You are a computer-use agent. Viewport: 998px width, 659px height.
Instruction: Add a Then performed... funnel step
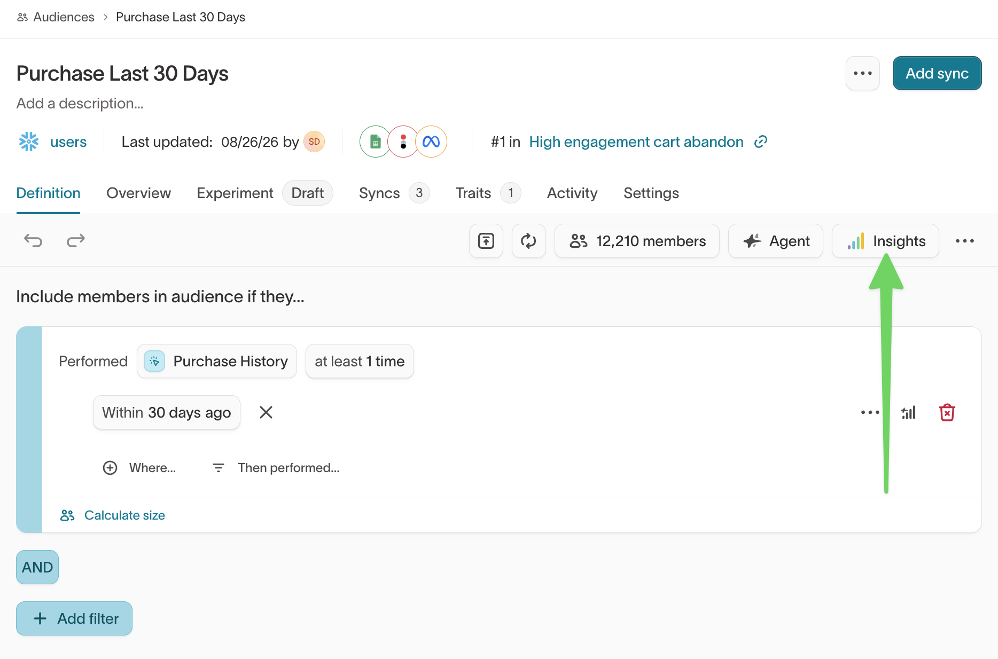coord(276,468)
